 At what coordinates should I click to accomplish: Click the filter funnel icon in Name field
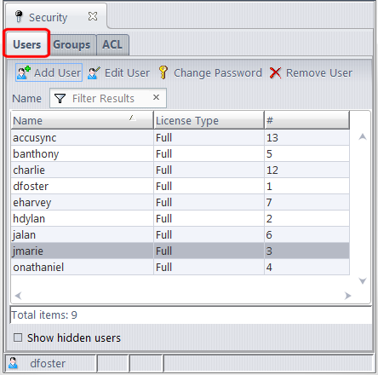click(60, 98)
